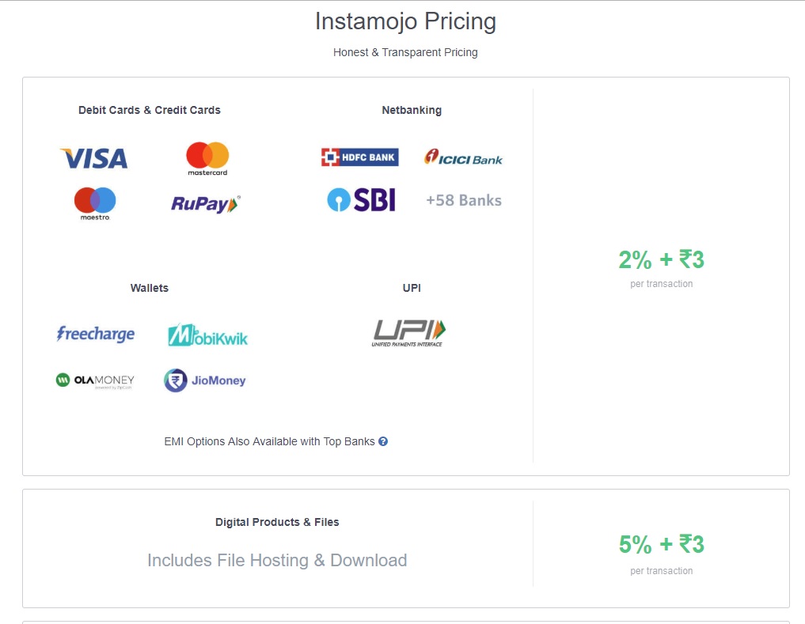The width and height of the screenshot is (805, 624).
Task: Select the Maestro card logo
Action: 95,204
